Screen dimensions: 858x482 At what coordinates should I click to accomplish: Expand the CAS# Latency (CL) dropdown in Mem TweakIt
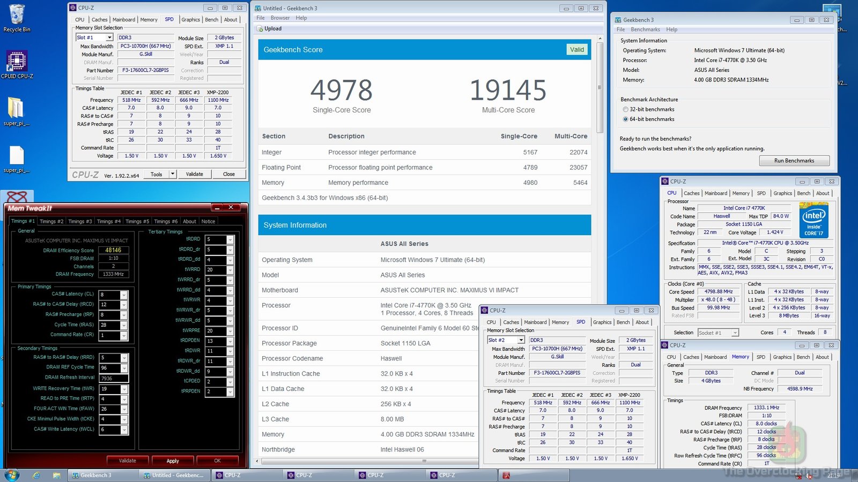[x=124, y=294]
